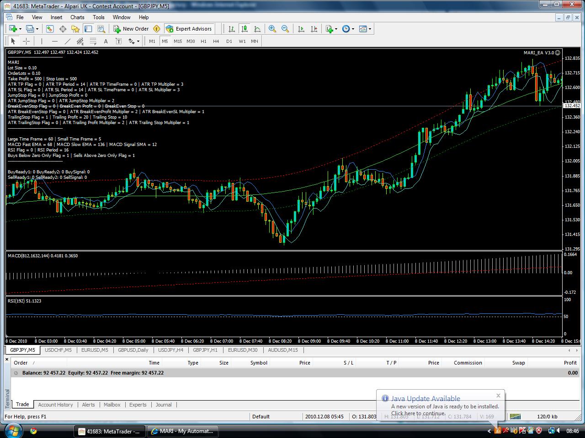This screenshot has height=438, width=585.
Task: Open the Profiles icon
Action: click(30, 29)
